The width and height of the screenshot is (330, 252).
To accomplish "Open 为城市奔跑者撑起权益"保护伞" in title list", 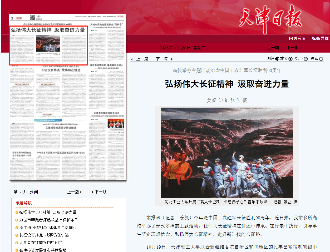I will [48, 220].
